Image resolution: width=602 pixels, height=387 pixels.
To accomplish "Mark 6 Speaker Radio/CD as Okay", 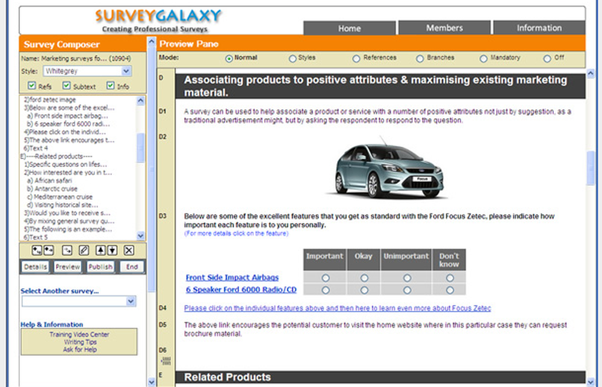I will click(x=364, y=290).
